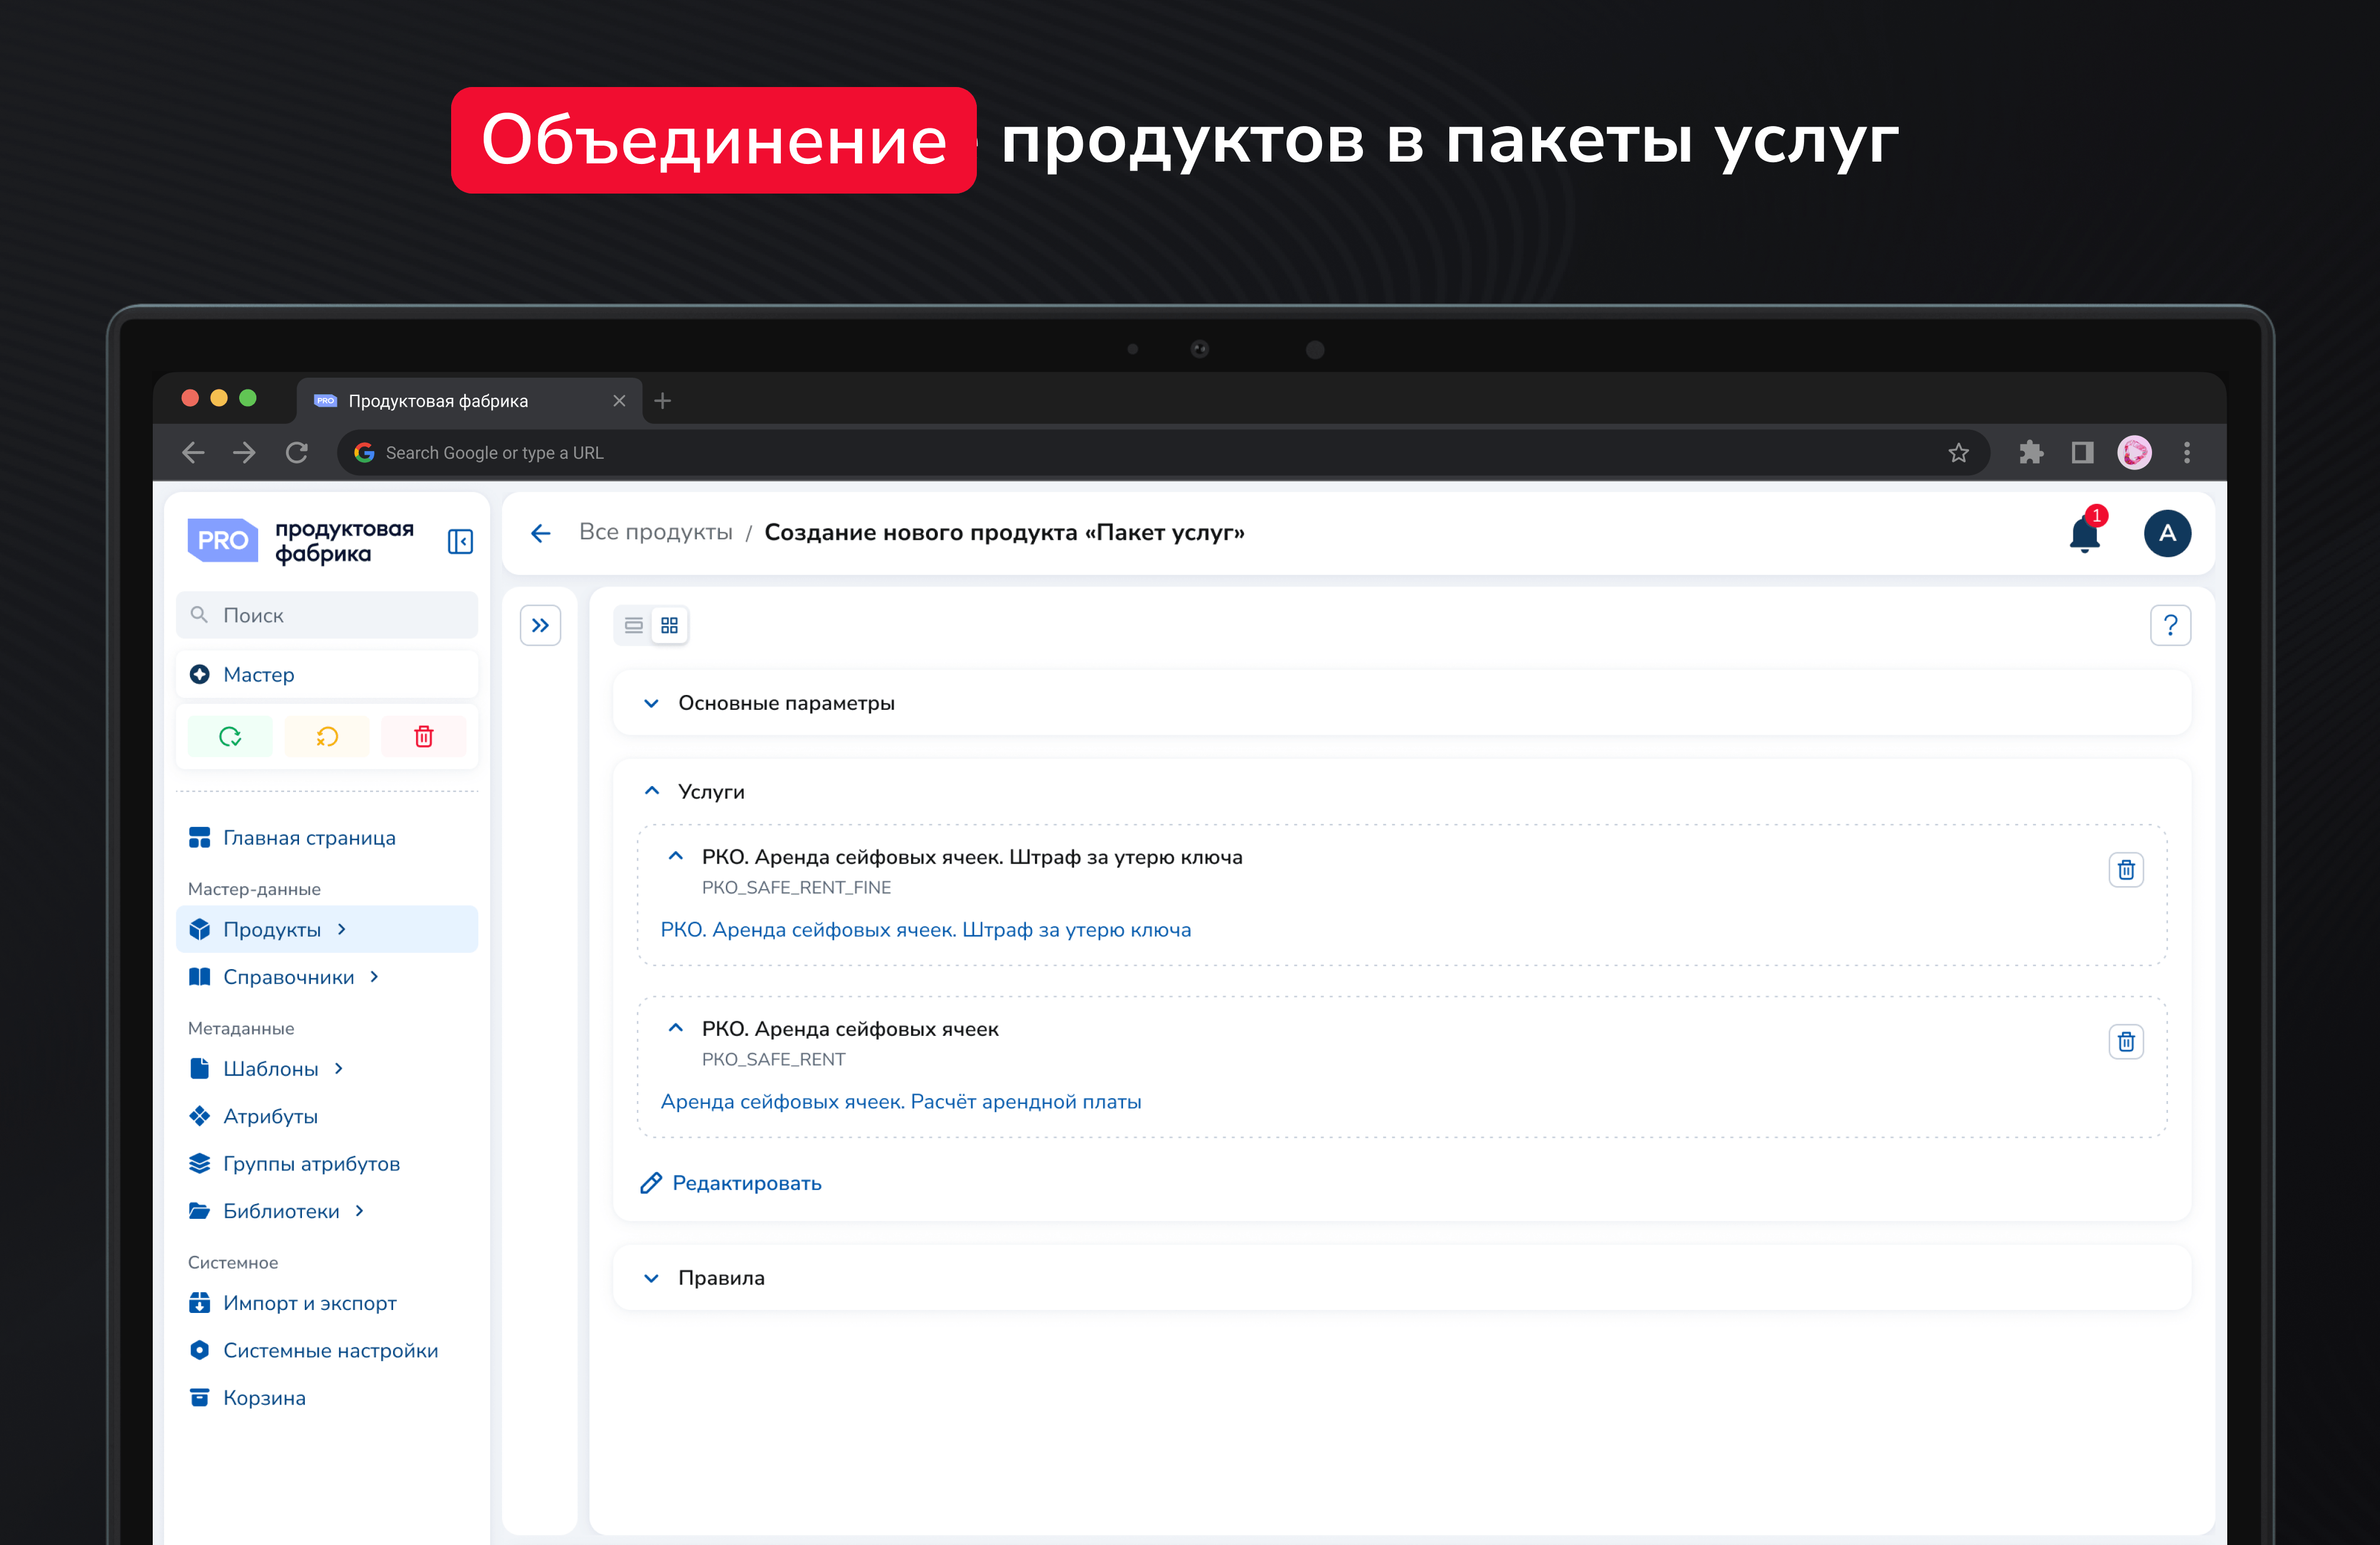Open the user avatar menu
The height and width of the screenshot is (1545, 2380).
point(2166,533)
